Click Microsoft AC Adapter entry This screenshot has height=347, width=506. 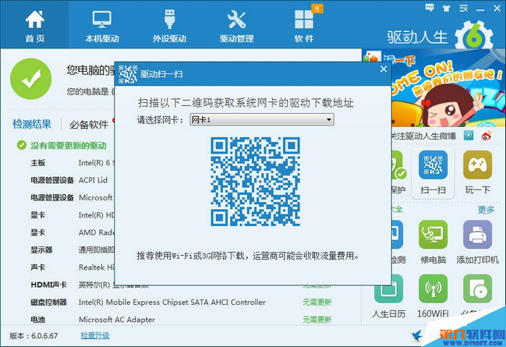[x=117, y=320]
